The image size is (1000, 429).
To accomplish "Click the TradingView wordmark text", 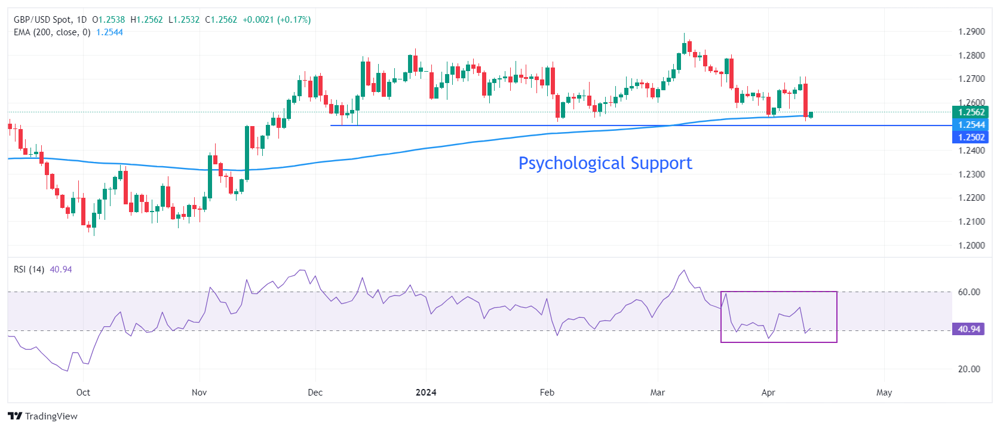I will (51, 416).
